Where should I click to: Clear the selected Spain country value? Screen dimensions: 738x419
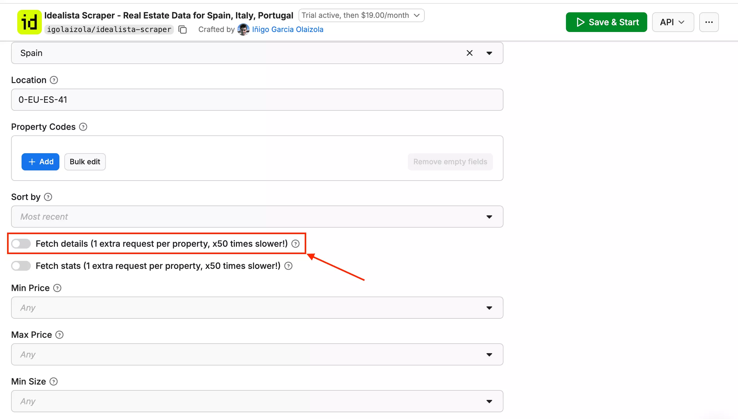[469, 53]
